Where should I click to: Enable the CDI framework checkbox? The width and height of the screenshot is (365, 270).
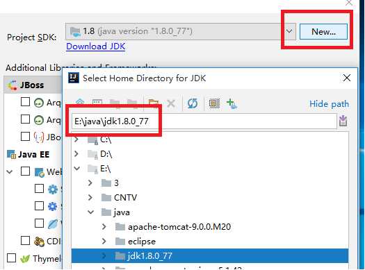coord(25,241)
